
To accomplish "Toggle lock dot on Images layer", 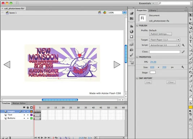I will click(x=28, y=111).
